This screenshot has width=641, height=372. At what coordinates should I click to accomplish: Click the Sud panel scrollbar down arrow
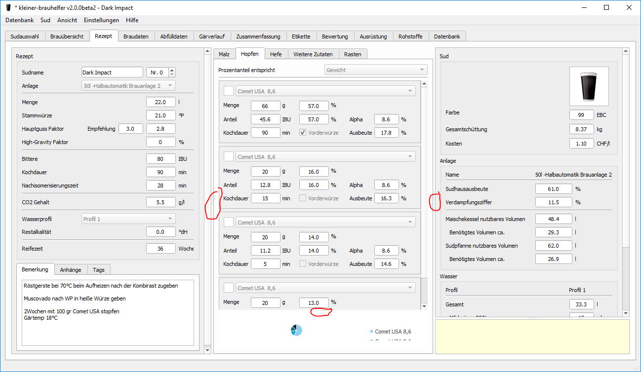point(626,313)
